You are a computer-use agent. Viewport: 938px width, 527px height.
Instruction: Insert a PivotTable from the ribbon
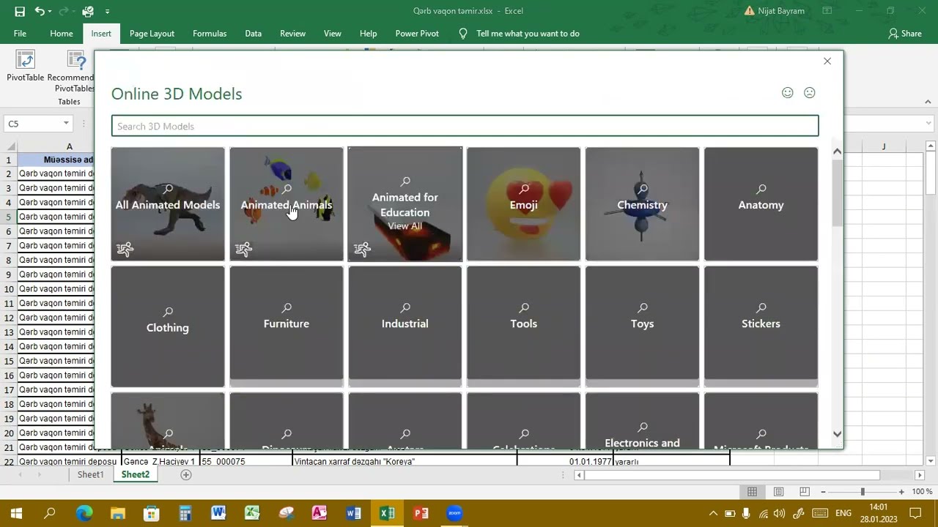tap(25, 66)
